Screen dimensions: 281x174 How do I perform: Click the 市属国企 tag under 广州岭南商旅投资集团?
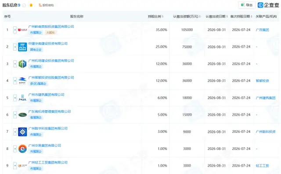(36, 32)
